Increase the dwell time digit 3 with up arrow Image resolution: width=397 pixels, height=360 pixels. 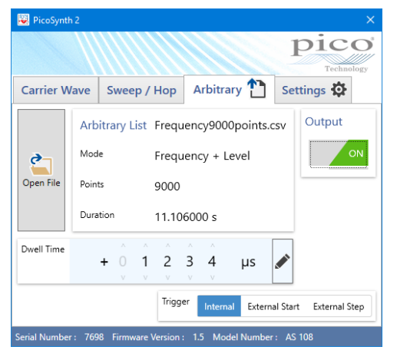click(190, 246)
